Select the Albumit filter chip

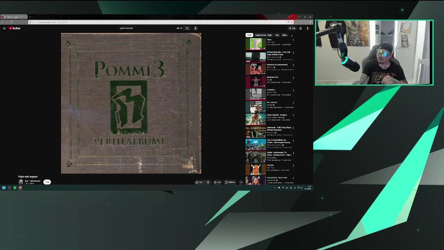284,35
